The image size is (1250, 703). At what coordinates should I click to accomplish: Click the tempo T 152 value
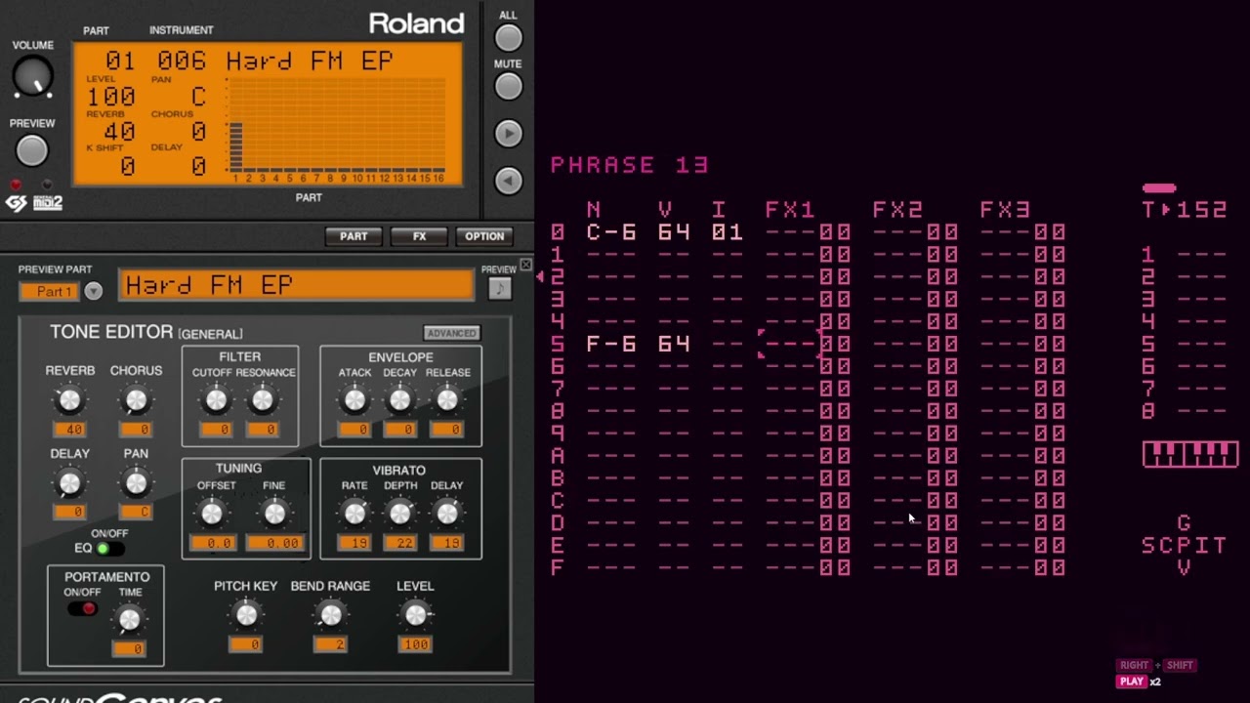(x=1185, y=210)
